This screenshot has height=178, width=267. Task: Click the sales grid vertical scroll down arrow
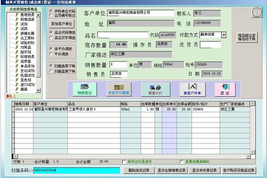click(x=253, y=152)
